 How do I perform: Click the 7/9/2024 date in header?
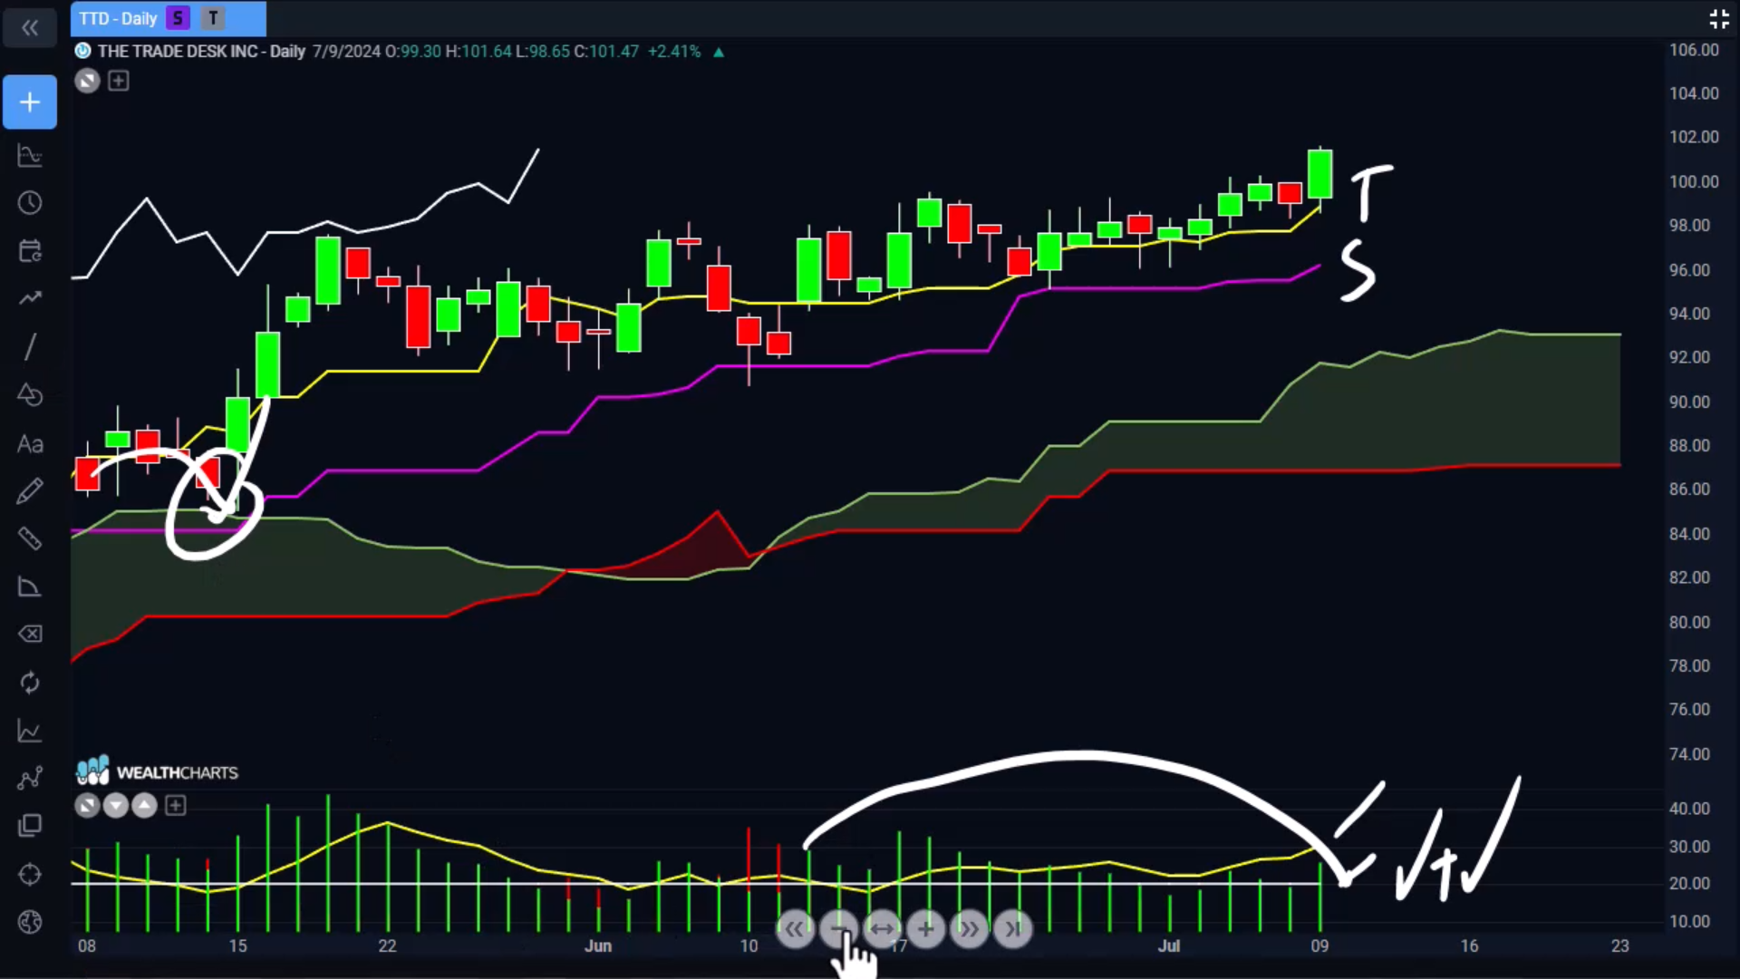346,52
